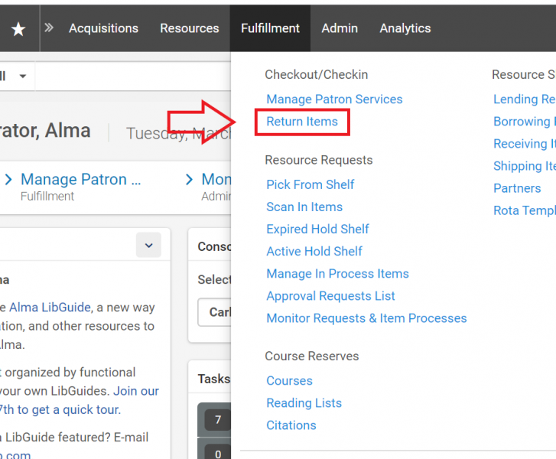Open Active Hold Shelf
556x459 pixels.
[314, 251]
